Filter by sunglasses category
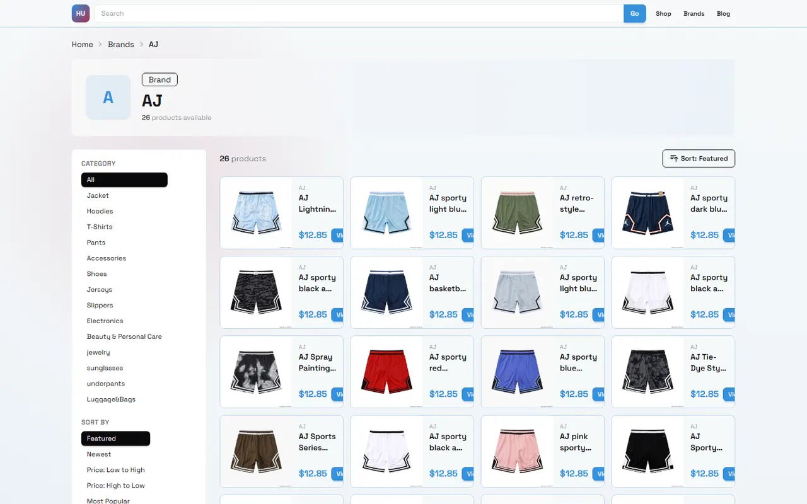The image size is (807, 504). click(x=105, y=369)
